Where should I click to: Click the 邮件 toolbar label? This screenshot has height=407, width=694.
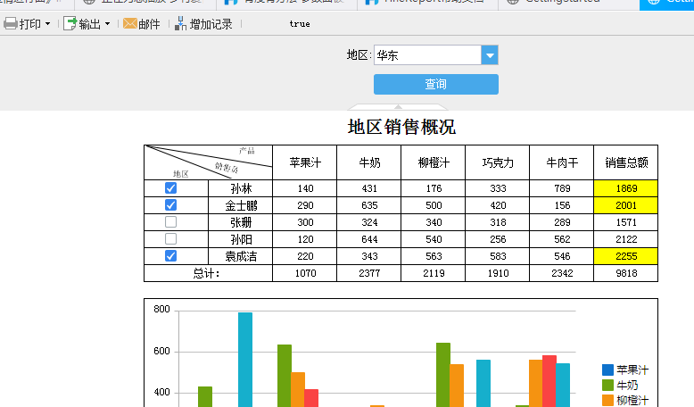coord(149,24)
